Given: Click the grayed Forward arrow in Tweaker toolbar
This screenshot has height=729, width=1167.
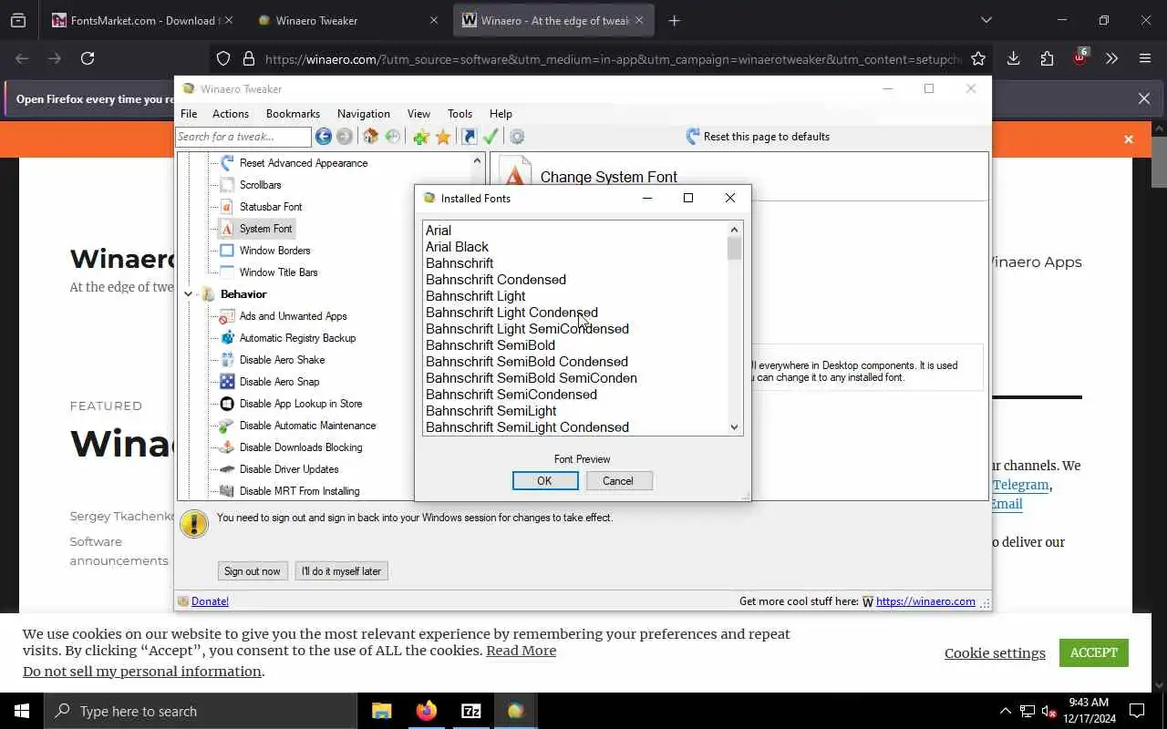Looking at the screenshot, I should pos(345,137).
